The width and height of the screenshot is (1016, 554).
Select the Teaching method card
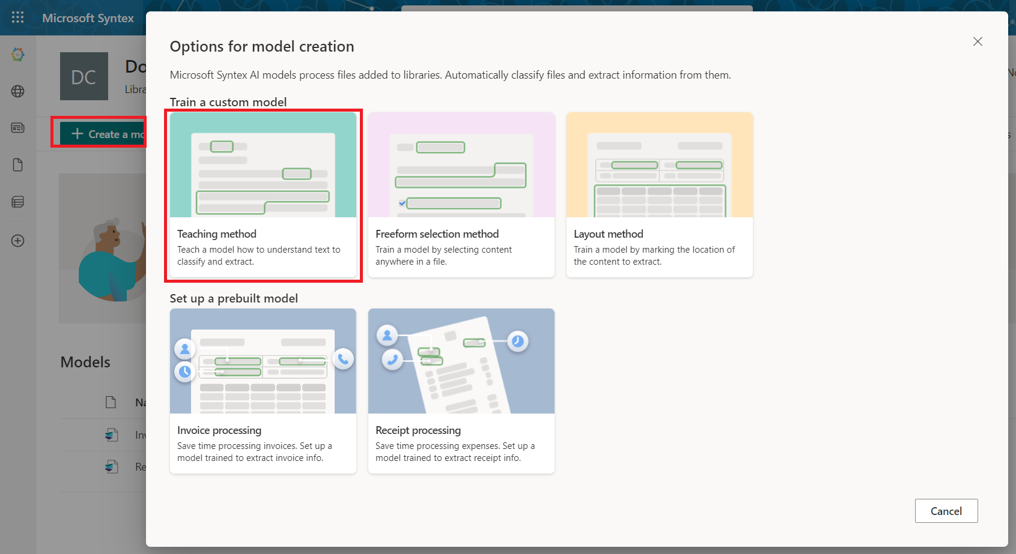[x=263, y=194]
